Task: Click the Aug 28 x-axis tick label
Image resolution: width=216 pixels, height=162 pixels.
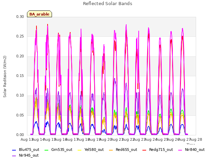Action: click(x=196, y=139)
